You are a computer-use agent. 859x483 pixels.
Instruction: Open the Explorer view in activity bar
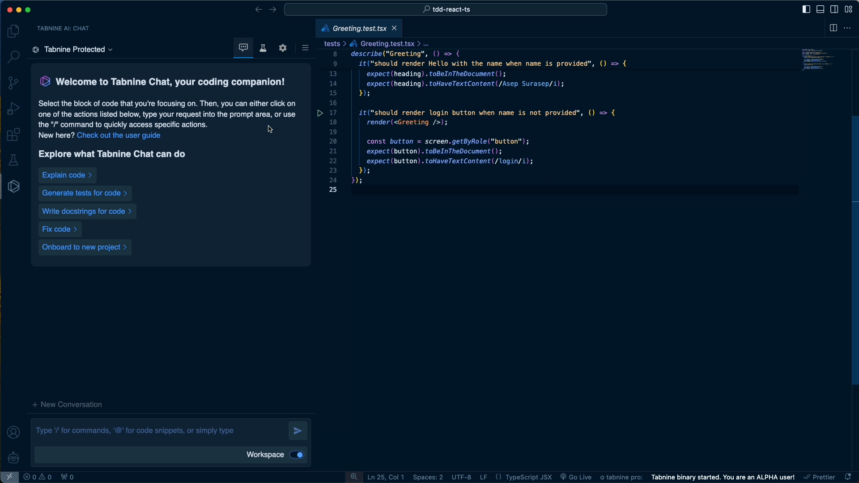(13, 31)
